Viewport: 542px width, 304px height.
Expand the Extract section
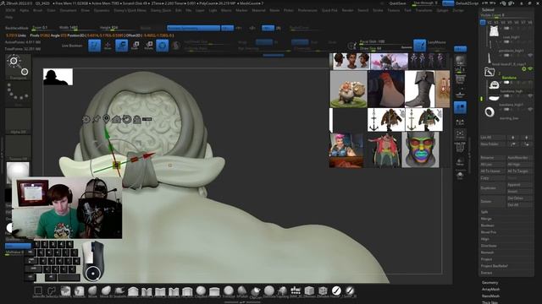(486, 273)
